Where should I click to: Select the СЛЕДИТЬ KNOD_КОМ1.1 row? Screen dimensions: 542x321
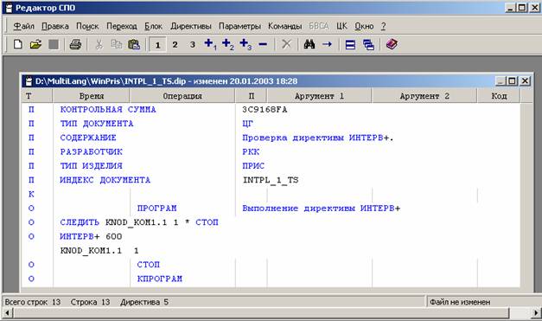[271, 222]
